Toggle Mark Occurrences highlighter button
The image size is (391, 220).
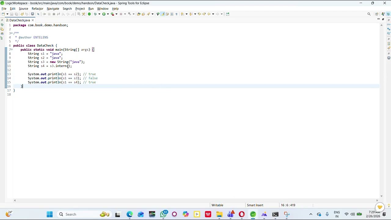pyautogui.click(x=163, y=14)
